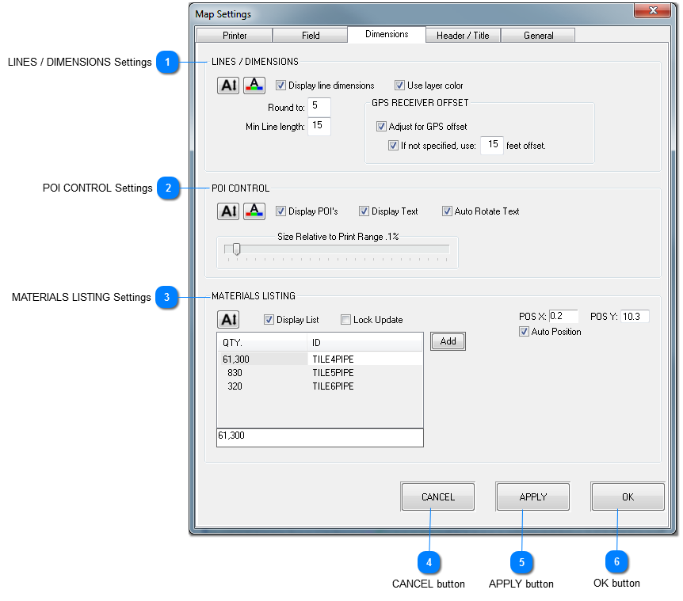Screen dimensions: 683x601
Task: Adjust the Size Relative to Print Range slider
Action: (x=235, y=249)
